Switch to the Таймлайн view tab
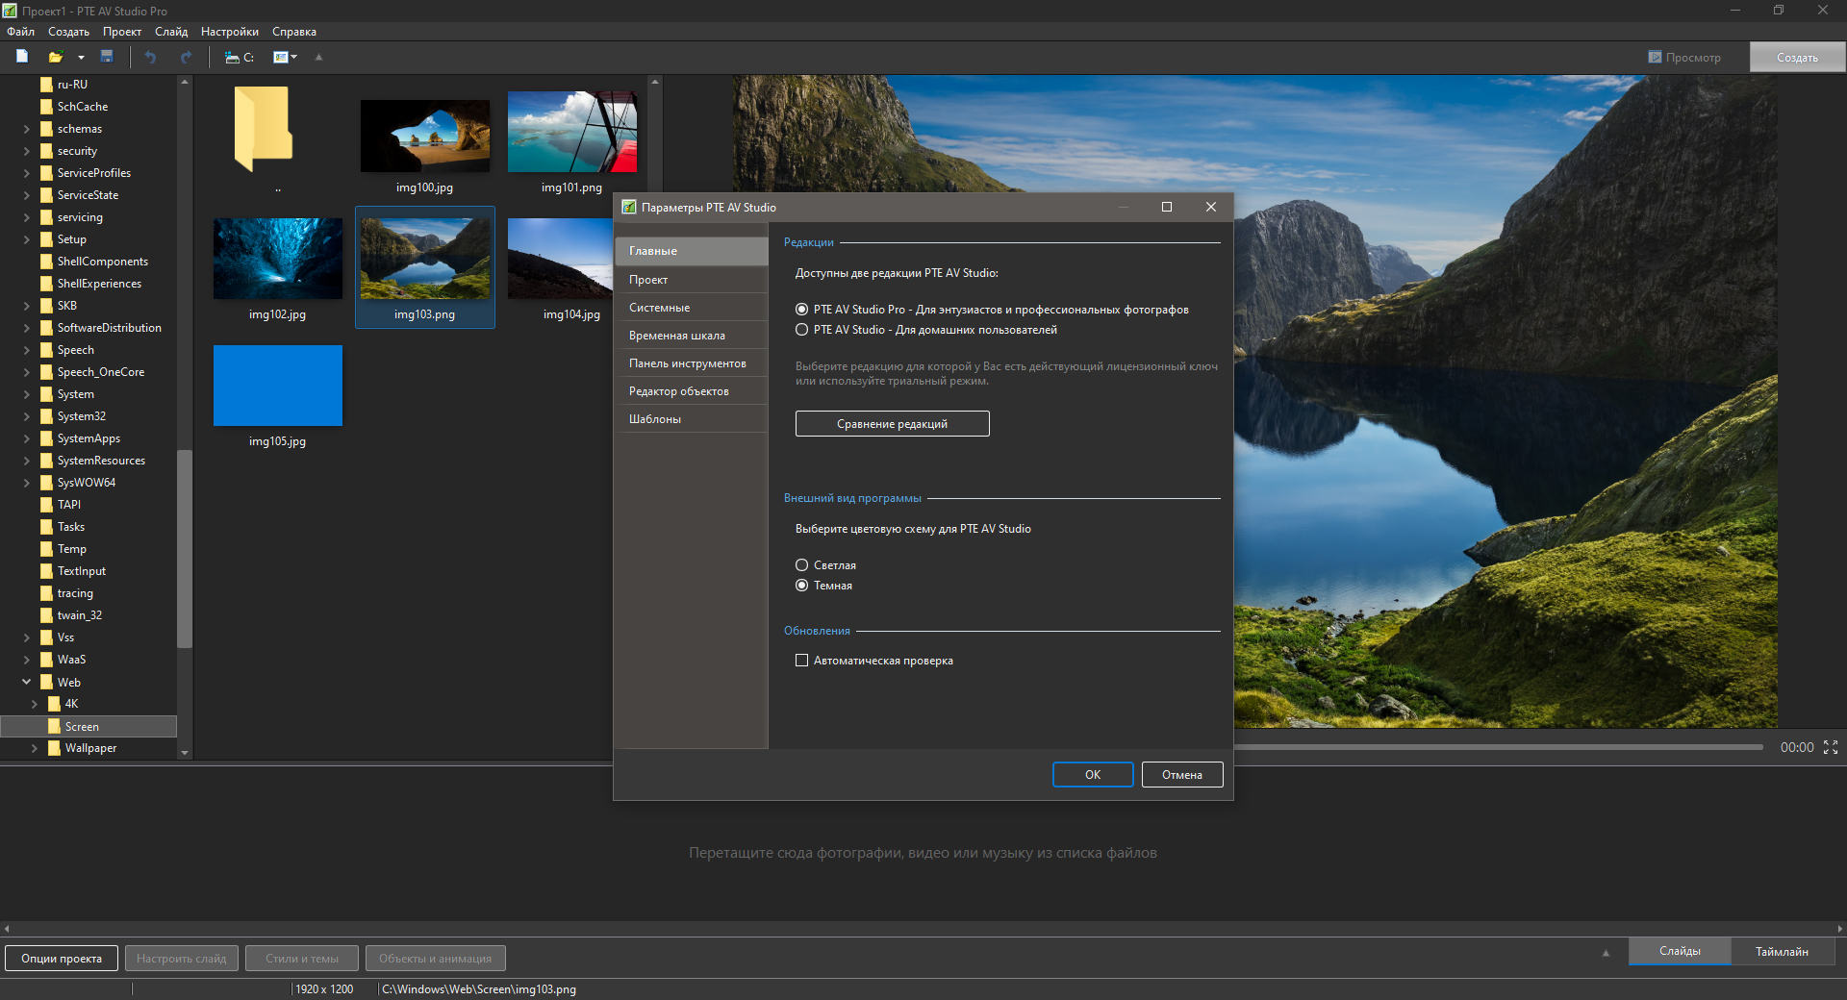 (x=1782, y=951)
